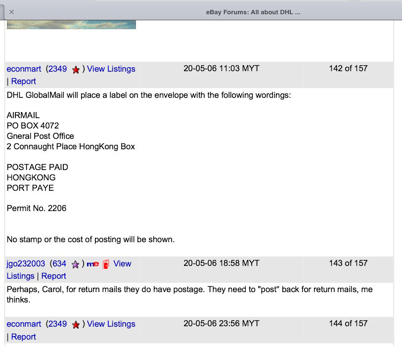The width and height of the screenshot is (402, 346).
Task: Click 'DHL GlobalMail will place a label' sentence
Action: 149,95
